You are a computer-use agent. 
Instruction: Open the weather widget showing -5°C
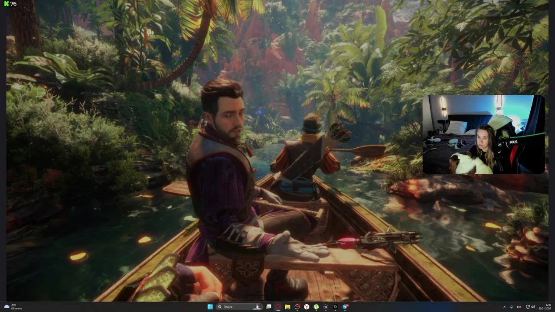(x=13, y=306)
